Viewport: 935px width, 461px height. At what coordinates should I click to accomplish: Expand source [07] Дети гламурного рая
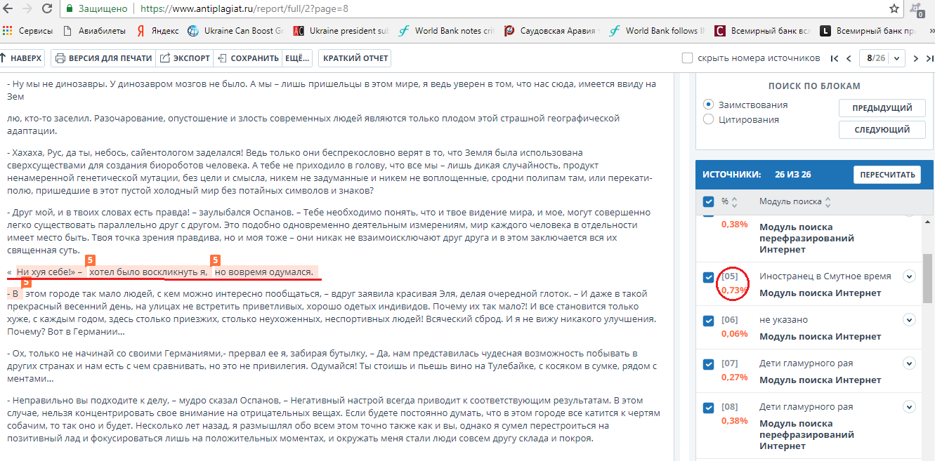(910, 363)
